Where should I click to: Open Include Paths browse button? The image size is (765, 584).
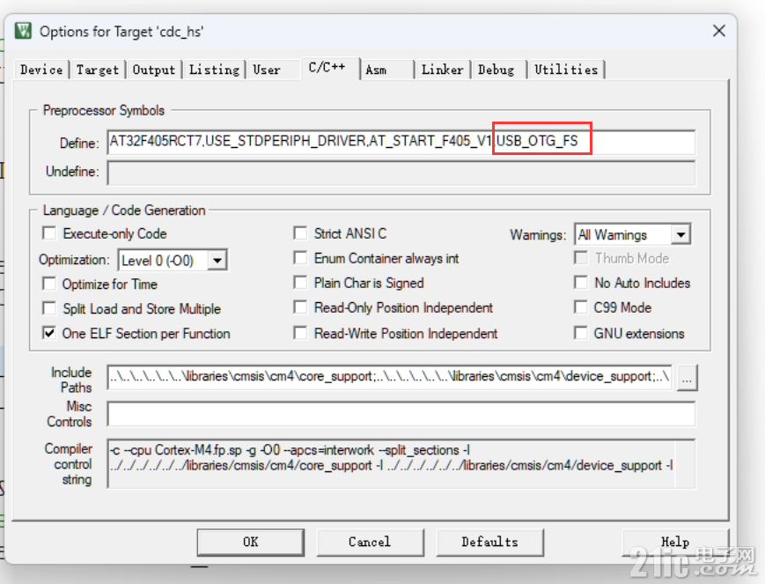687,378
